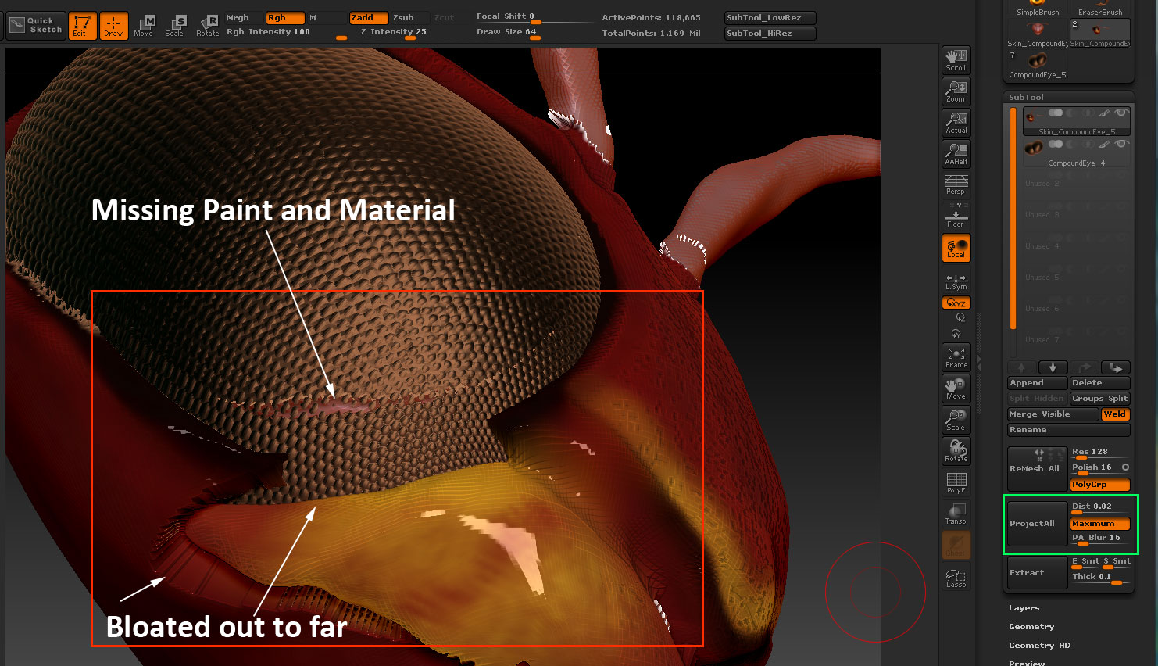Toggle the Floor grid

click(x=956, y=217)
